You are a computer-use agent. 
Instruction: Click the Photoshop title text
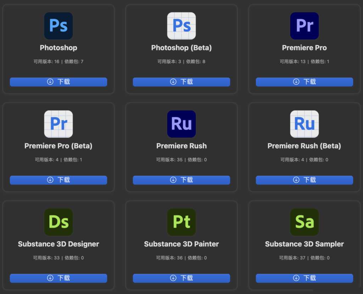pyautogui.click(x=58, y=47)
